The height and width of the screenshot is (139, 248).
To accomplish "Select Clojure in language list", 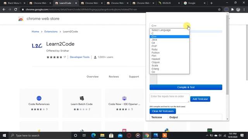I will tap(169, 62).
